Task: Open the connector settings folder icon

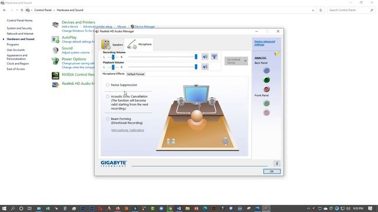Action: pos(277,54)
